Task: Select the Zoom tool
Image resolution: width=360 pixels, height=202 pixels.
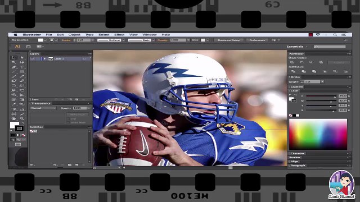Action: pos(22,118)
